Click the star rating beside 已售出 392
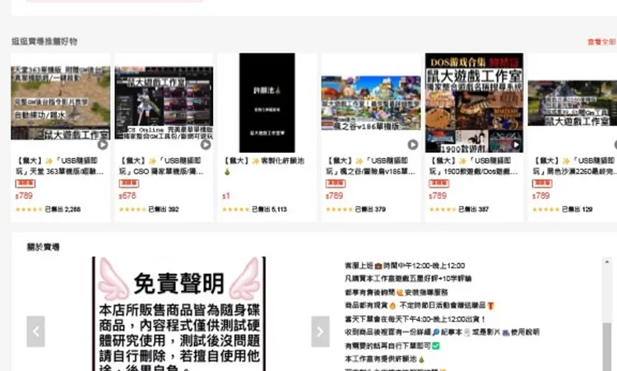Viewport: 617px width, 371px height. 132,209
